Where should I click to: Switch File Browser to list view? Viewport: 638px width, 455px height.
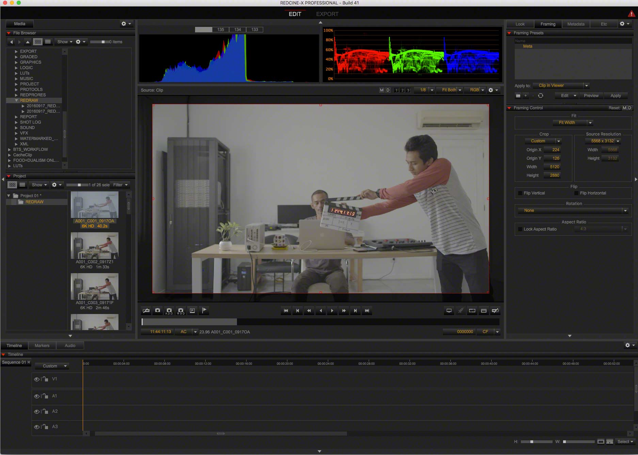click(x=48, y=42)
